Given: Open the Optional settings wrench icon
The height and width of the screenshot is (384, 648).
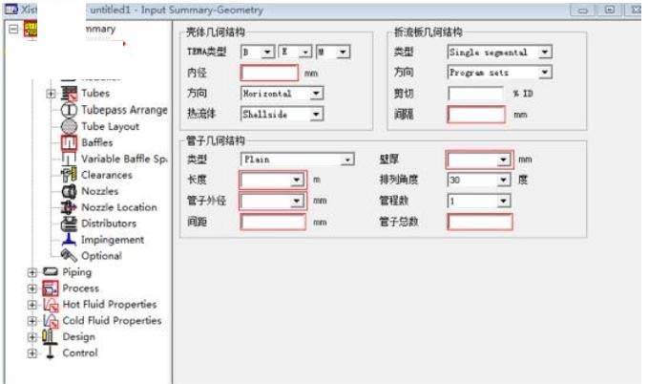Looking at the screenshot, I should point(69,256).
